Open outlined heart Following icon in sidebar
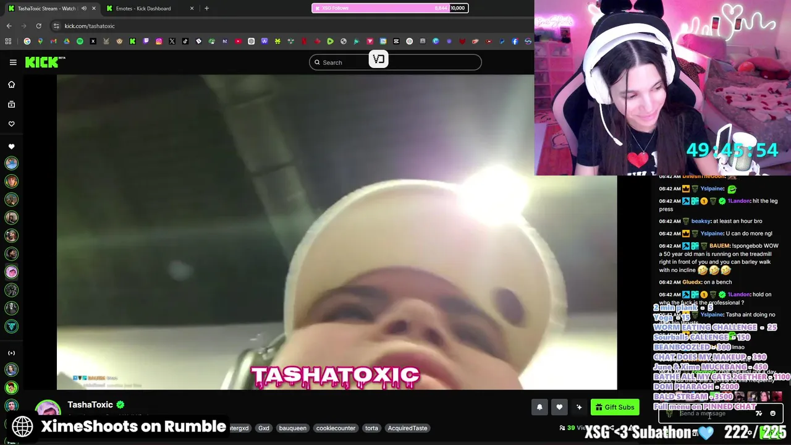Screen dimensions: 791x445 (11, 124)
